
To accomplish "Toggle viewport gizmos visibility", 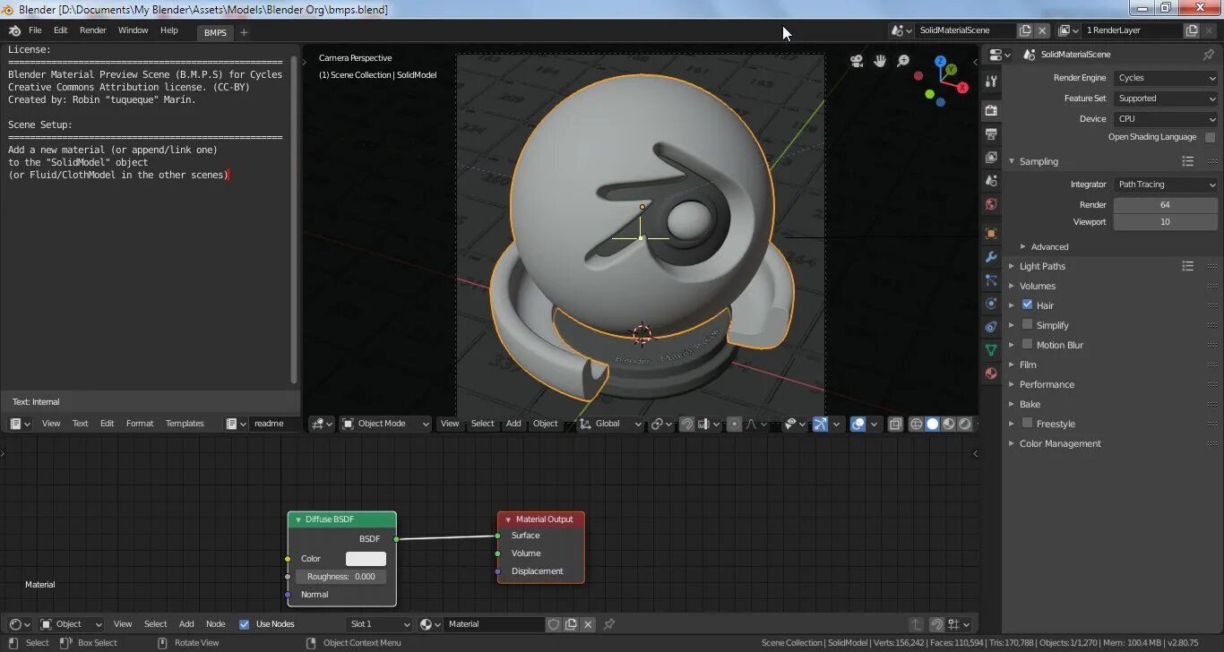I will pos(820,424).
